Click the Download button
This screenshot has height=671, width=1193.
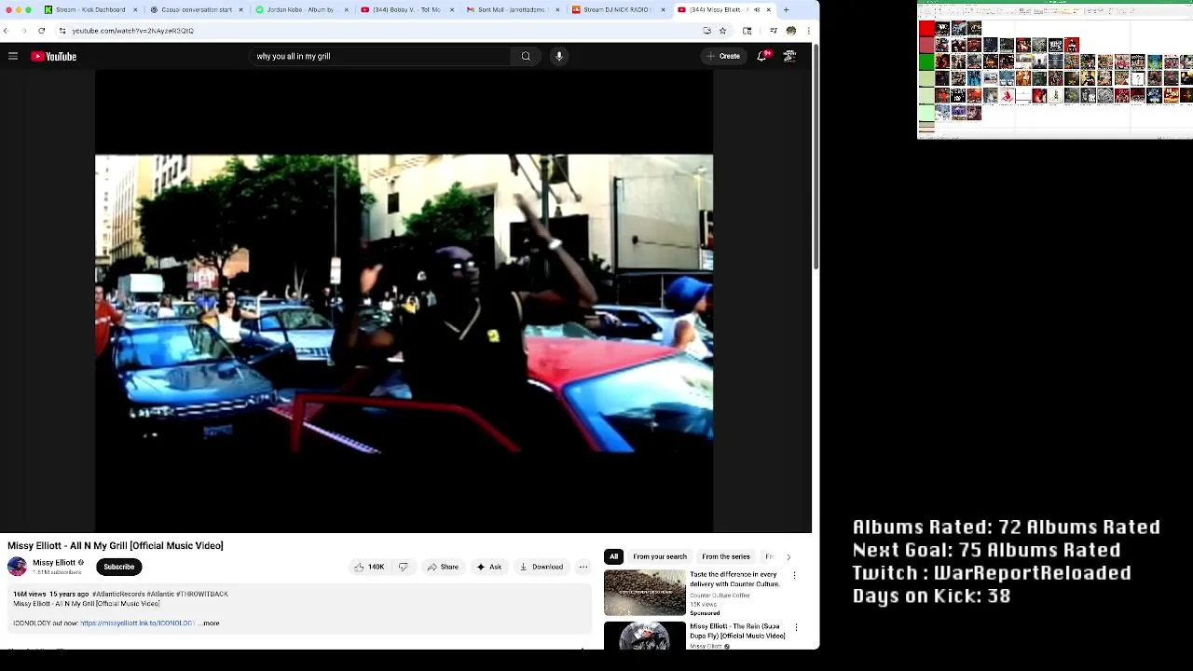pyautogui.click(x=542, y=567)
